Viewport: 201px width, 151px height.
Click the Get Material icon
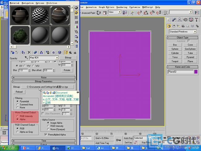point(13,52)
